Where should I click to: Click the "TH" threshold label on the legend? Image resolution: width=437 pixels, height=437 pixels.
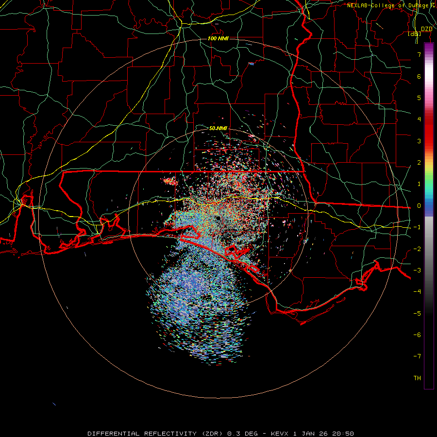click(x=417, y=378)
